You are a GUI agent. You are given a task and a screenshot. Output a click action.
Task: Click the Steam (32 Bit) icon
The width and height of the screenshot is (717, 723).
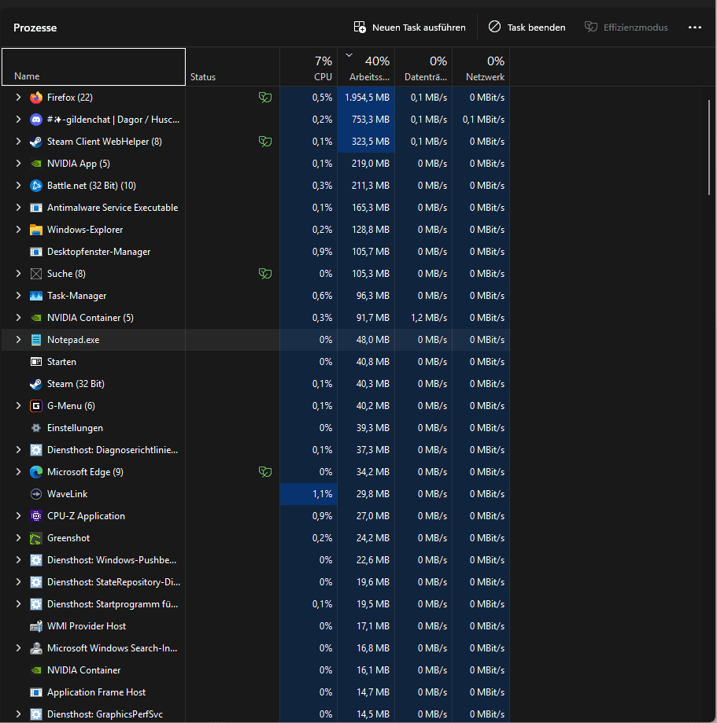(x=36, y=384)
